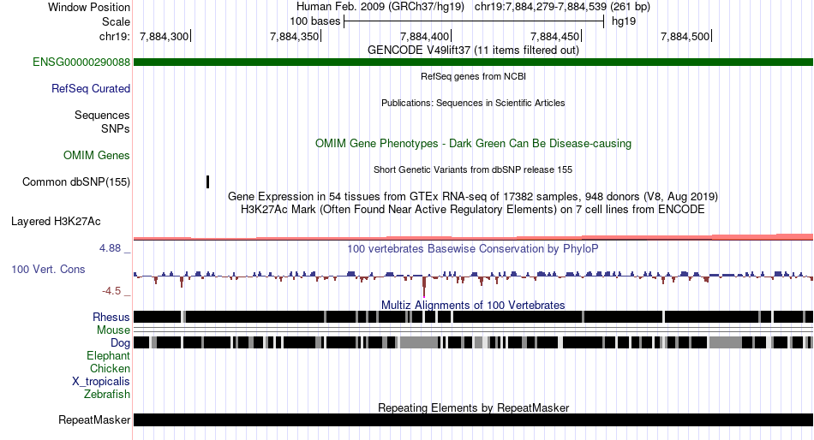This screenshot has height=440, width=814.
Task: Click Short Genetic Variants from dbSNP title
Action: click(473, 169)
